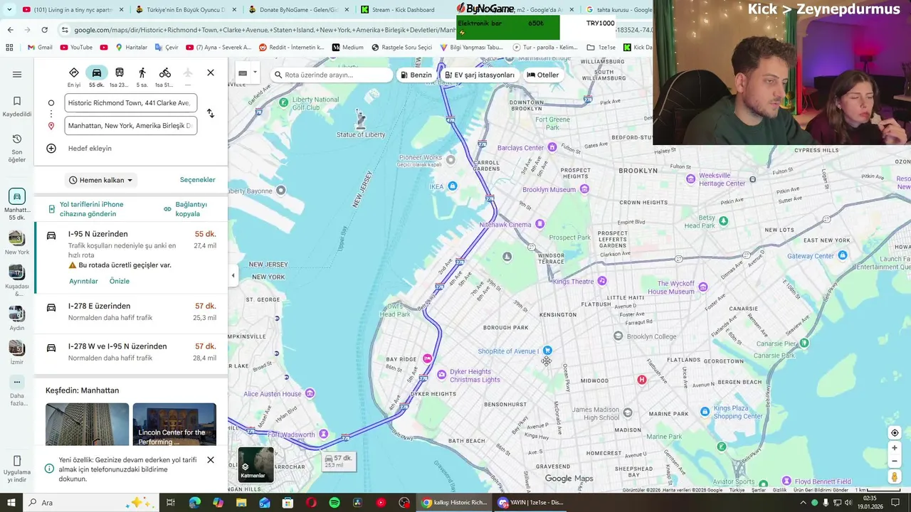Open Kaydedildi saved places in sidebar

coord(17,107)
